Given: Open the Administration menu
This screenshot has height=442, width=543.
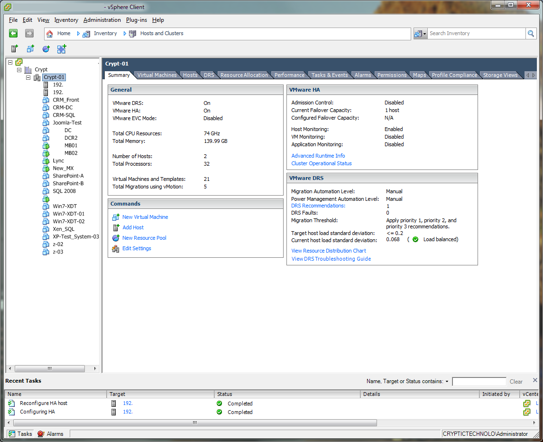Looking at the screenshot, I should point(102,20).
